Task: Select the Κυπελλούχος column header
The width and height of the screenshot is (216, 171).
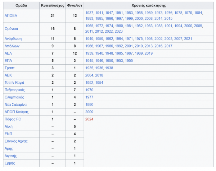Action: 53,5
